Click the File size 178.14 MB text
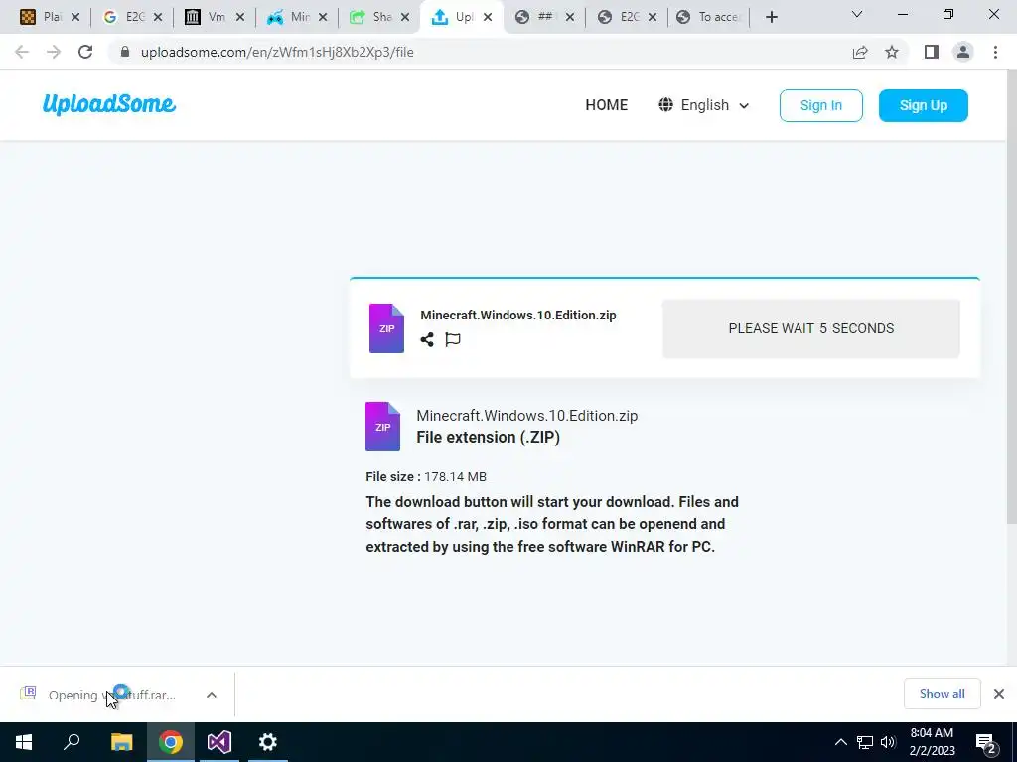This screenshot has width=1017, height=762. pos(426,477)
